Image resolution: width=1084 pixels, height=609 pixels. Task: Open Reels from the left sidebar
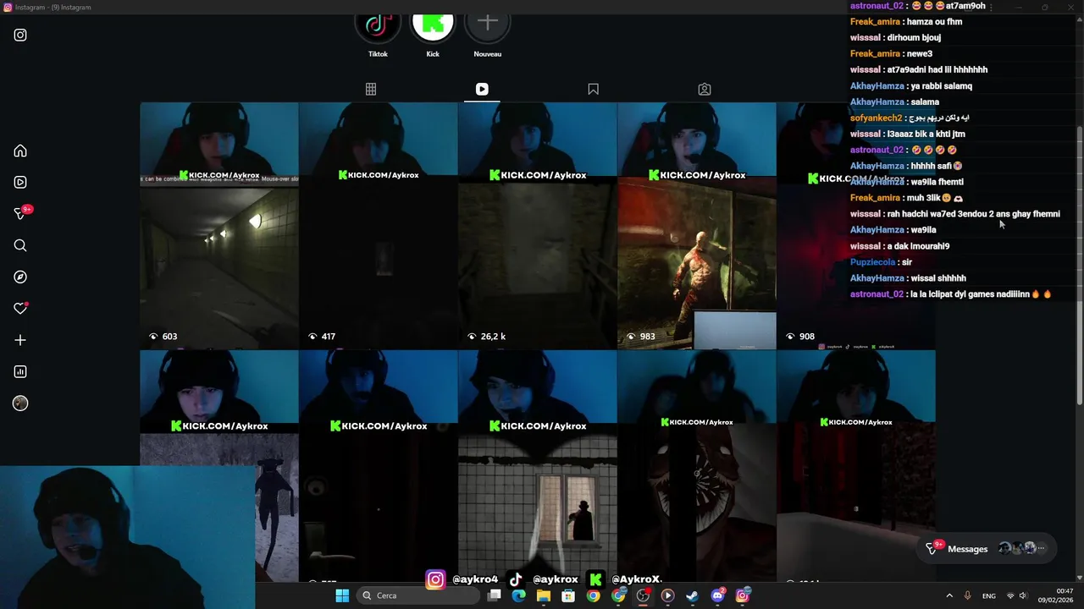[20, 182]
